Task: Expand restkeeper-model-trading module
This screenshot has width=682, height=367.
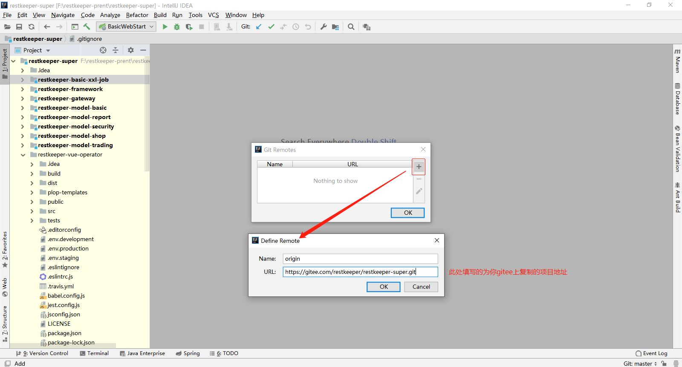Action: pos(23,145)
